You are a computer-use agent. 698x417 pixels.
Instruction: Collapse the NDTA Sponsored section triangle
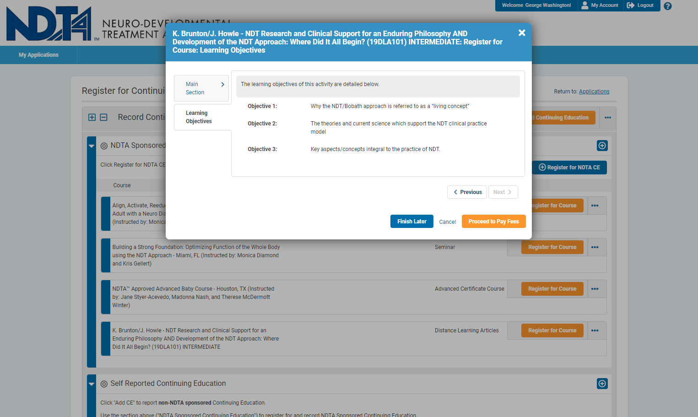point(92,146)
